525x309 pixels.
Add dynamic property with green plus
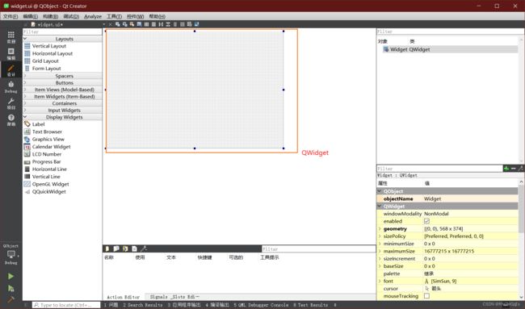[x=506, y=169]
